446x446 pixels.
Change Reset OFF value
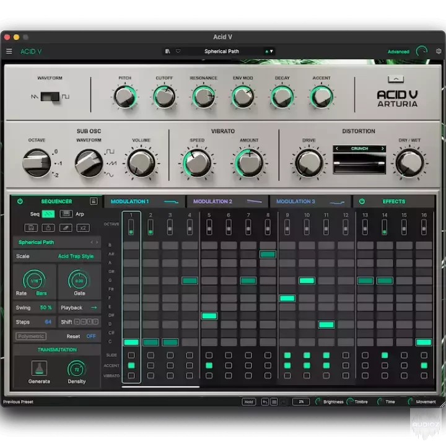tap(91, 336)
